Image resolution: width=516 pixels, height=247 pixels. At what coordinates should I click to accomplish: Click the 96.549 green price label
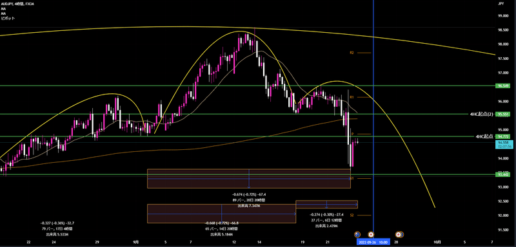(x=503, y=86)
